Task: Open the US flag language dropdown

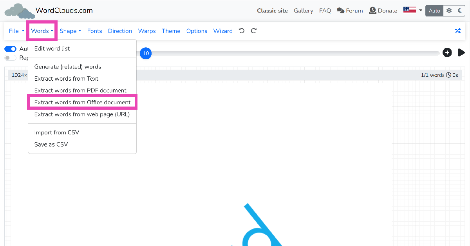Action: tap(412, 11)
